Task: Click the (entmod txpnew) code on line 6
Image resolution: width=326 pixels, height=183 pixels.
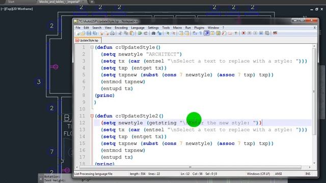Action: 123,82
